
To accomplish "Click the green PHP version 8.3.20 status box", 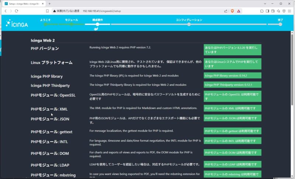I will [232, 50].
